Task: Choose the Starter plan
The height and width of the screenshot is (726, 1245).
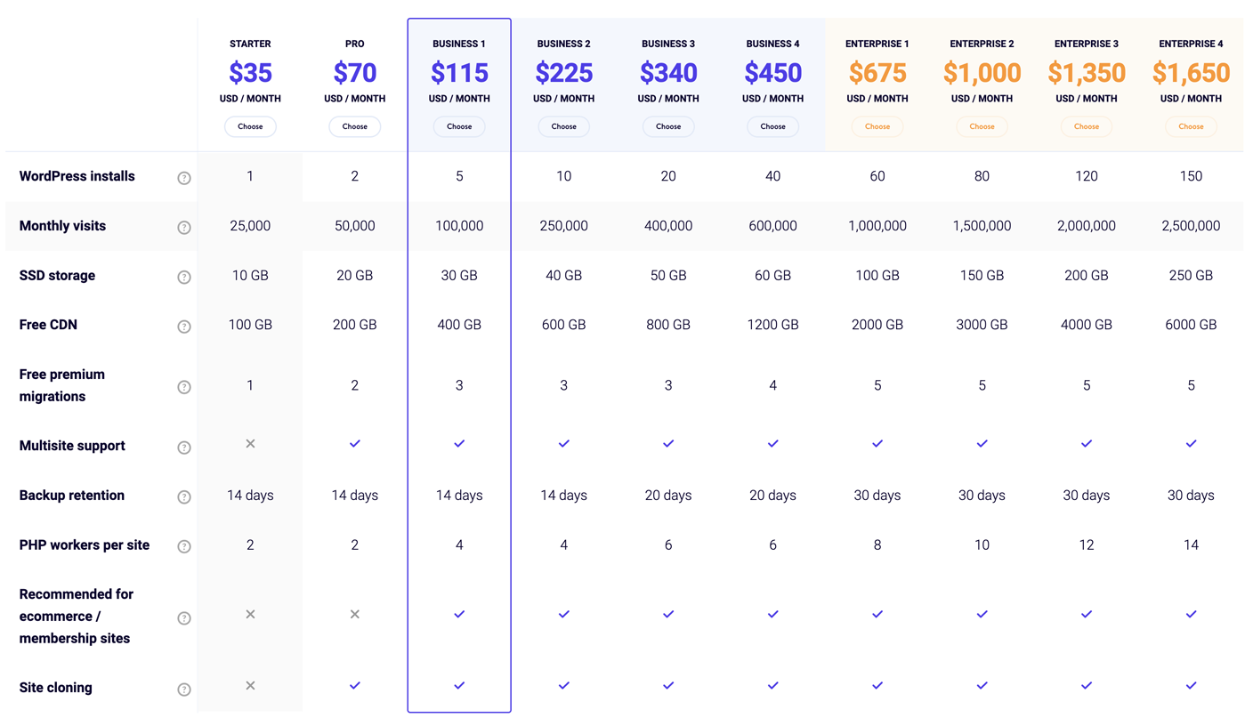Action: [250, 126]
